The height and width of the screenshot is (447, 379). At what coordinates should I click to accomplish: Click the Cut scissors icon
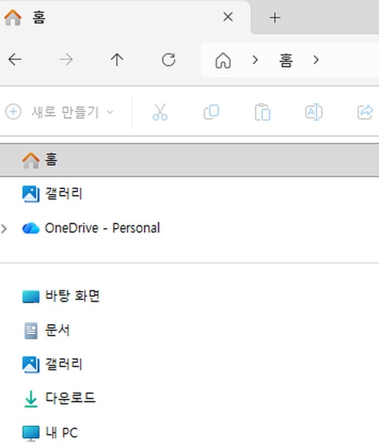160,112
